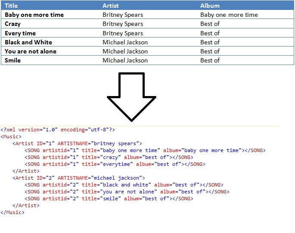Click Britney Spears in the Crazy row
Viewport: 295px width, 233px height.
(x=123, y=24)
